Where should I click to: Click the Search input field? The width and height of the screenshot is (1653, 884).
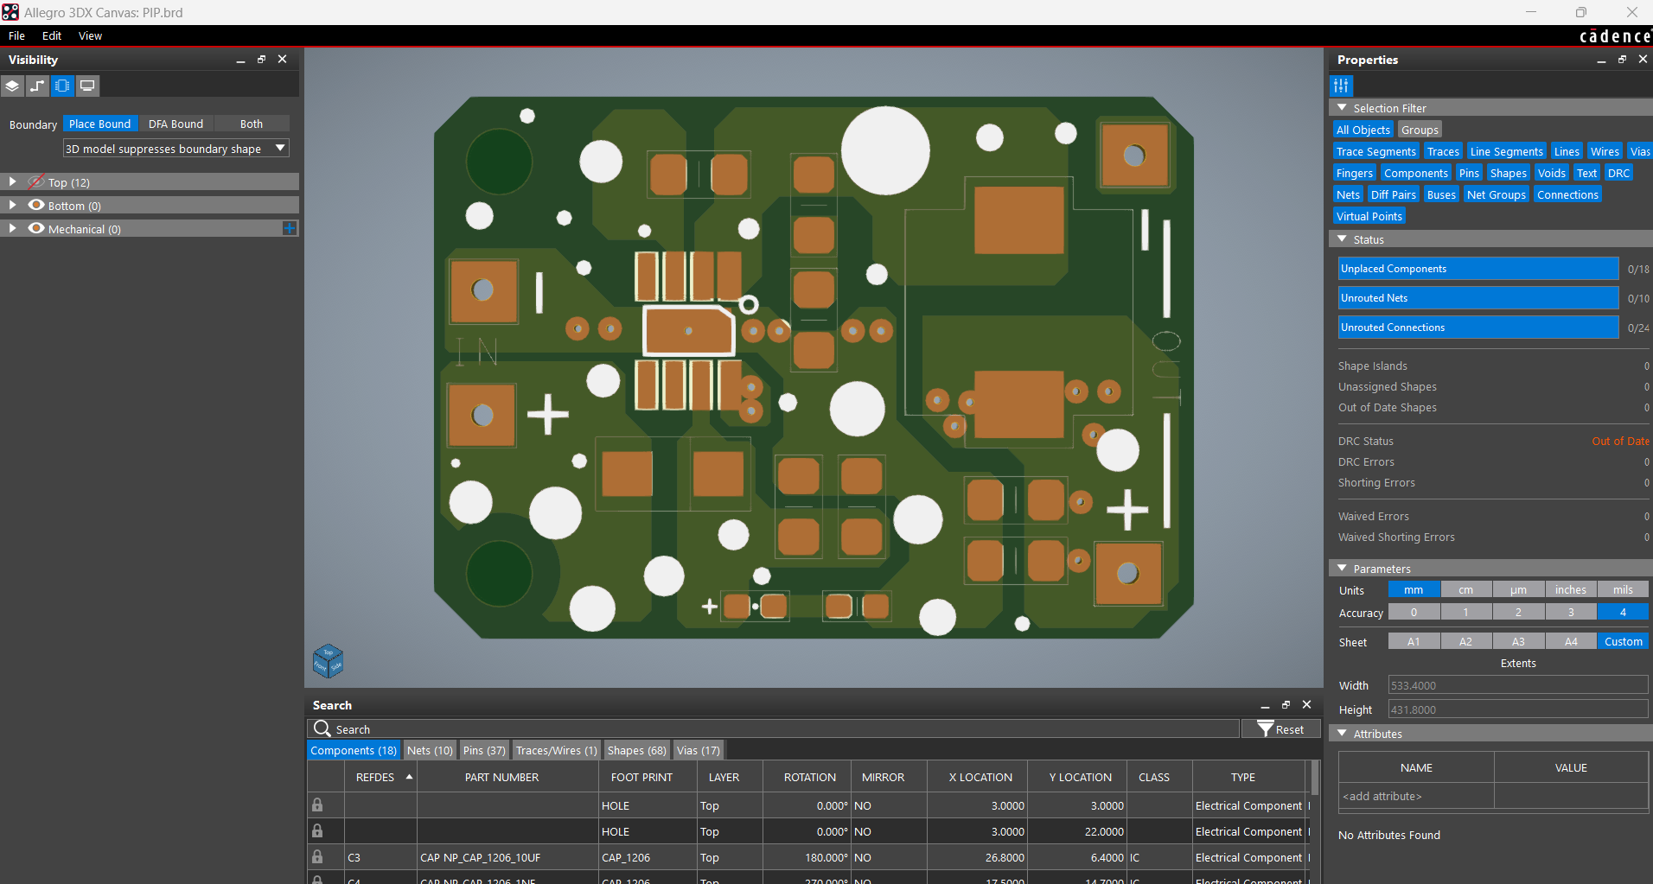pyautogui.click(x=778, y=729)
